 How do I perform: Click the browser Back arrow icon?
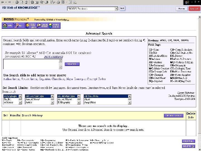3,2
